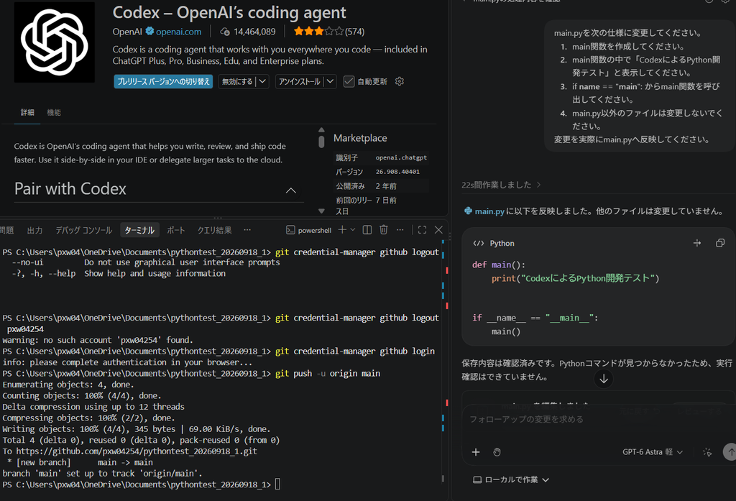Open dropdown arrow next to 無効にする
The height and width of the screenshot is (501, 736).
click(x=263, y=81)
